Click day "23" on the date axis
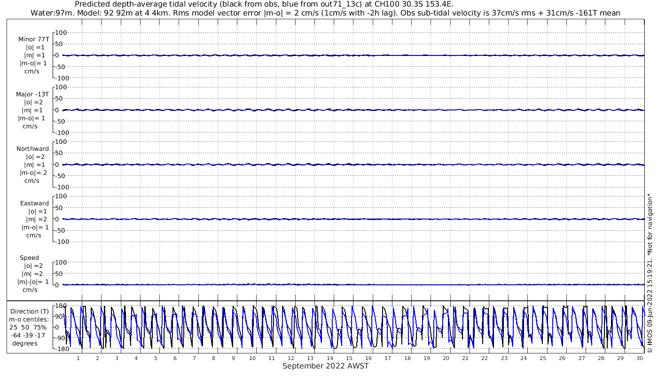The height and width of the screenshot is (376, 658). (x=504, y=358)
